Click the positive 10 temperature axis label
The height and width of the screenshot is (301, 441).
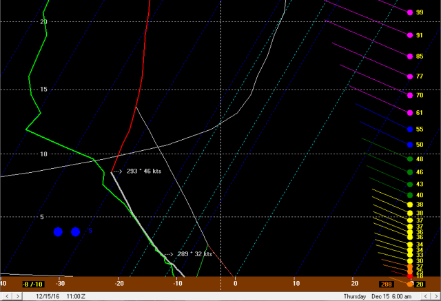296,283
